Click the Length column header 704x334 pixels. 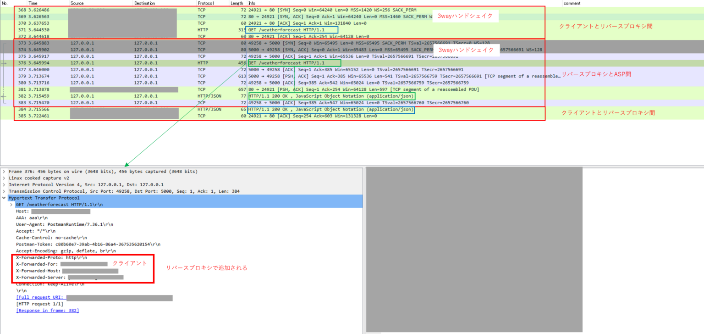236,3
